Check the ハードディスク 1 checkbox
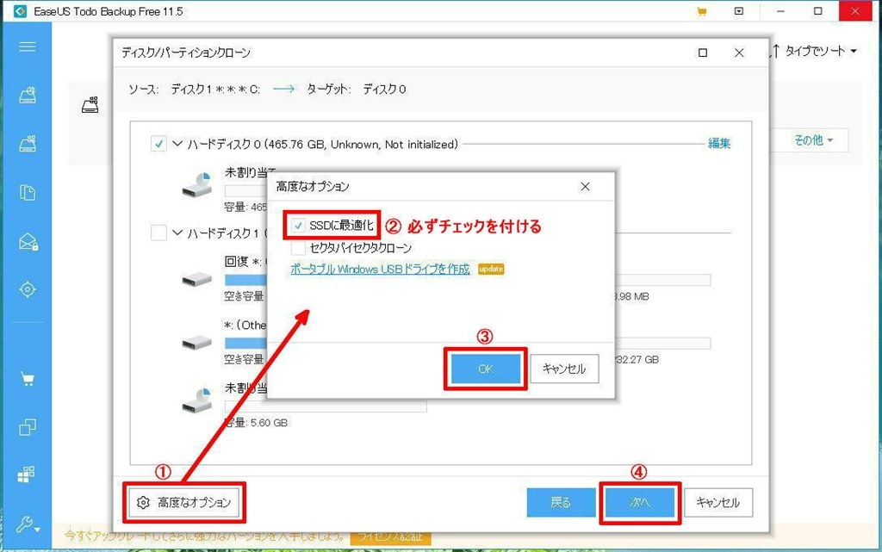The image size is (882, 552). (x=158, y=233)
